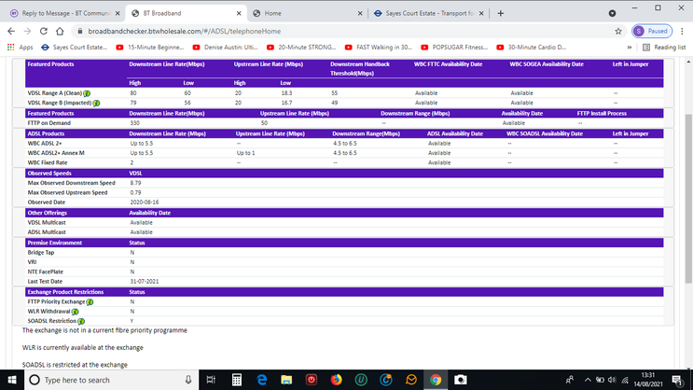Expand the hidden bookmarks chevron
The width and height of the screenshot is (693, 390).
click(630, 47)
